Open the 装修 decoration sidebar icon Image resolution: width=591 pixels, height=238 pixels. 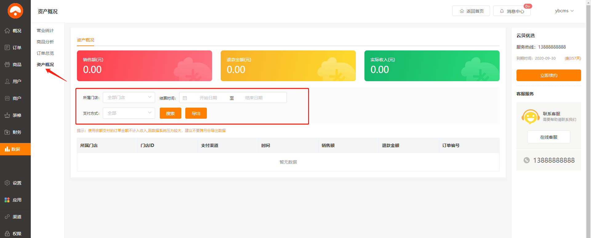[x=7, y=115]
